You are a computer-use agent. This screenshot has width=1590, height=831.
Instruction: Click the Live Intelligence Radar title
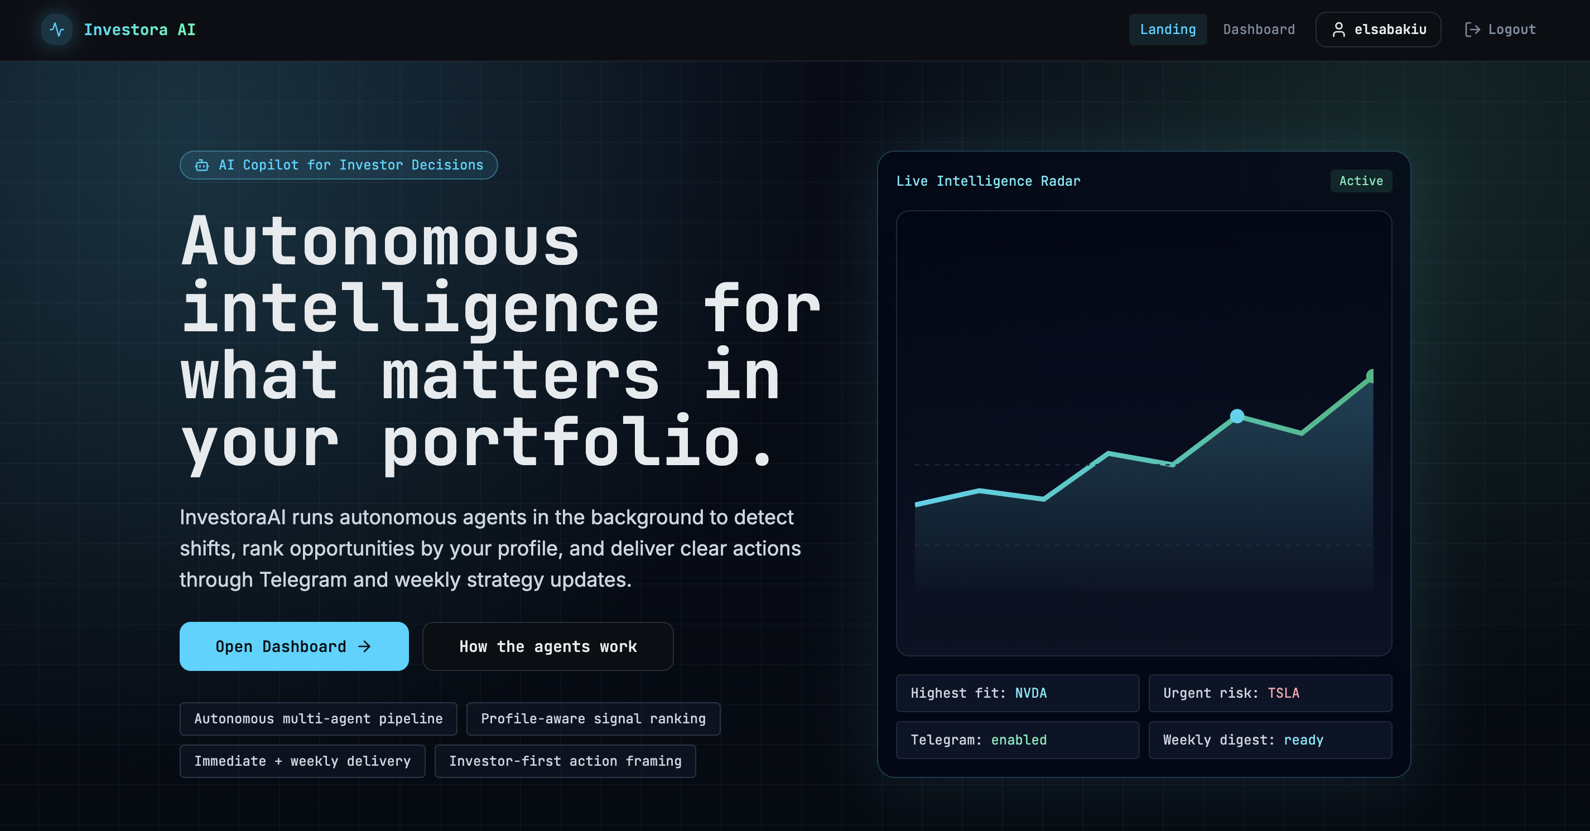click(x=988, y=181)
